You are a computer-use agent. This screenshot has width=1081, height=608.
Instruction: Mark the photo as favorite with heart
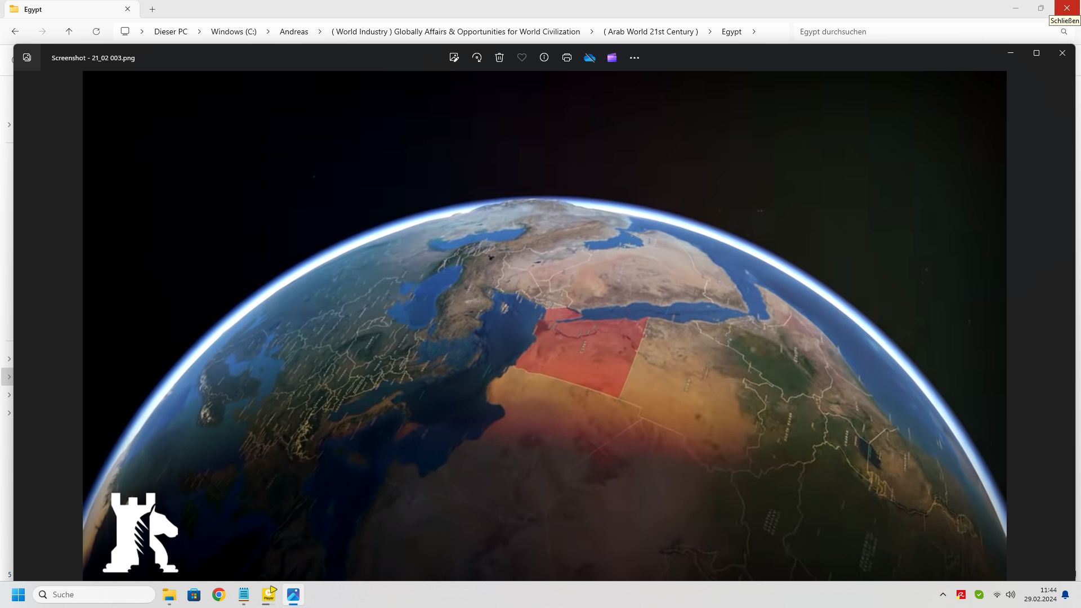[522, 57]
